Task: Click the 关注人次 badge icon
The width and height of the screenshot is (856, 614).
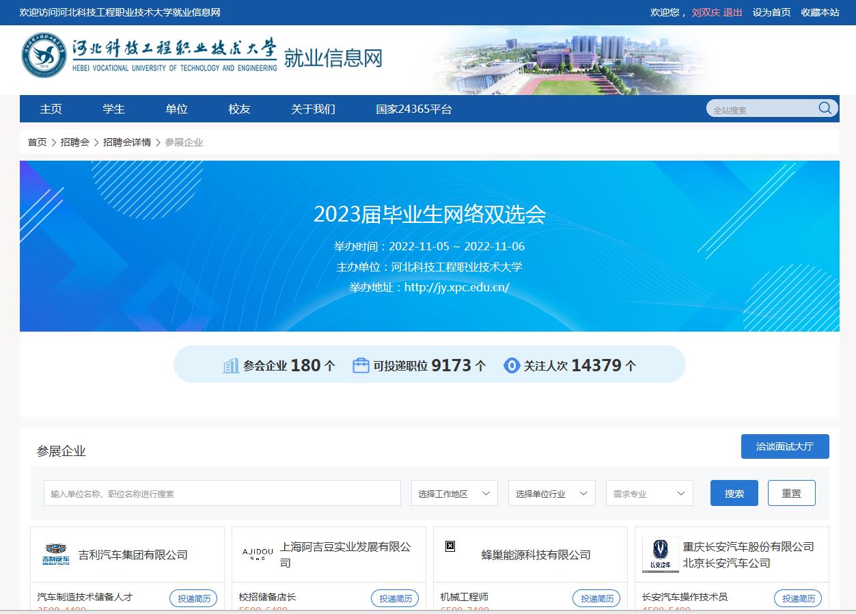Action: 511,366
